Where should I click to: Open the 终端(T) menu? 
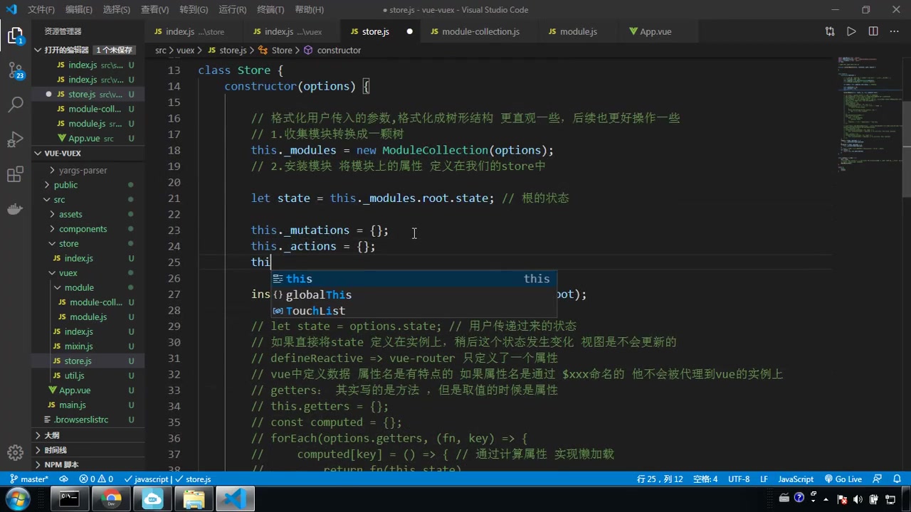tap(270, 10)
